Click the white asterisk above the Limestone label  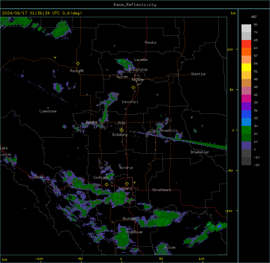(x=48, y=108)
